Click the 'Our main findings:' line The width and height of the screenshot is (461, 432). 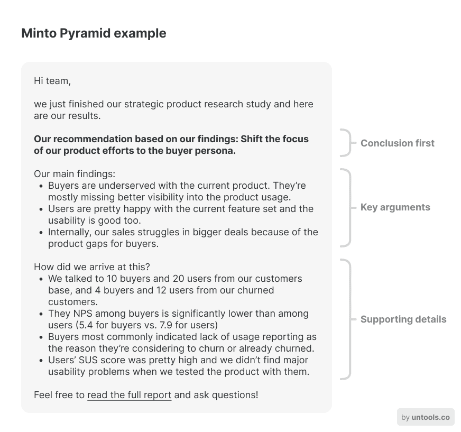click(75, 174)
